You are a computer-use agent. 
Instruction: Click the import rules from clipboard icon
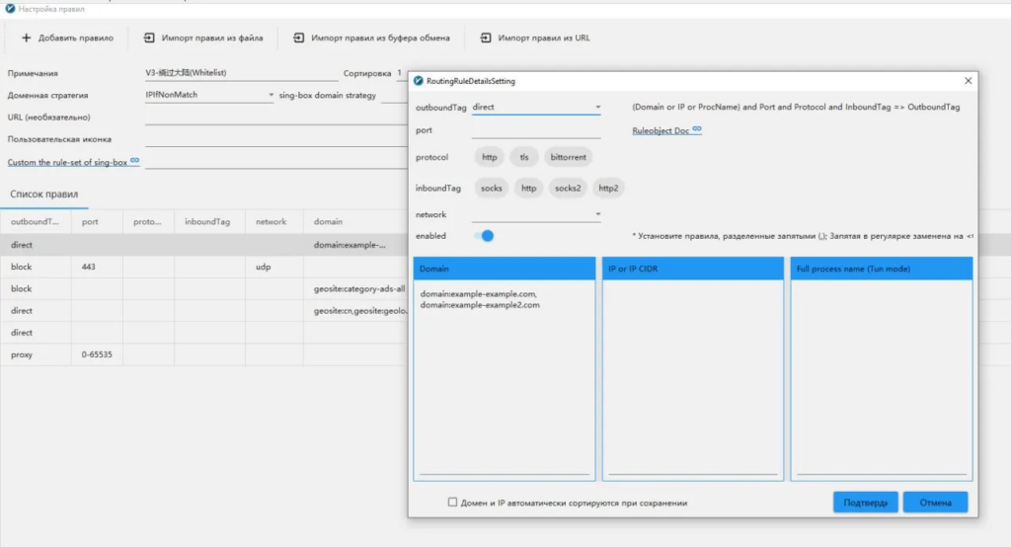tap(297, 39)
